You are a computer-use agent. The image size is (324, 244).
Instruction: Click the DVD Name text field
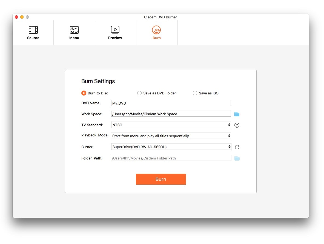(x=171, y=103)
